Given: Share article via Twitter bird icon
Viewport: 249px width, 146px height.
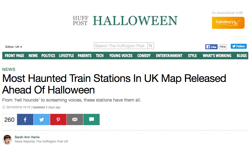Looking at the screenshot, I should pyautogui.click(x=42, y=119).
